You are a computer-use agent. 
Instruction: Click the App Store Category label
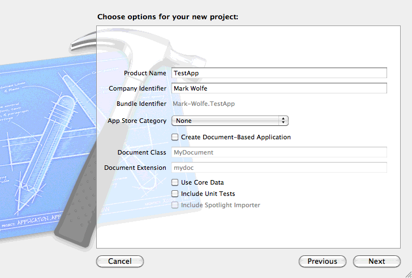[x=137, y=121]
